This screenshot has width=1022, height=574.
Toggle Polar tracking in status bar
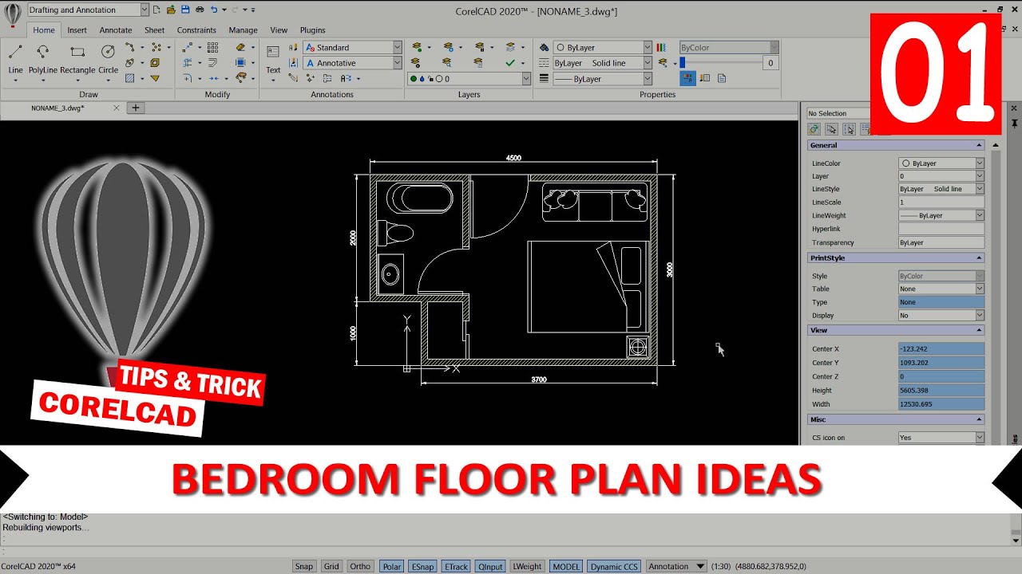tap(391, 566)
